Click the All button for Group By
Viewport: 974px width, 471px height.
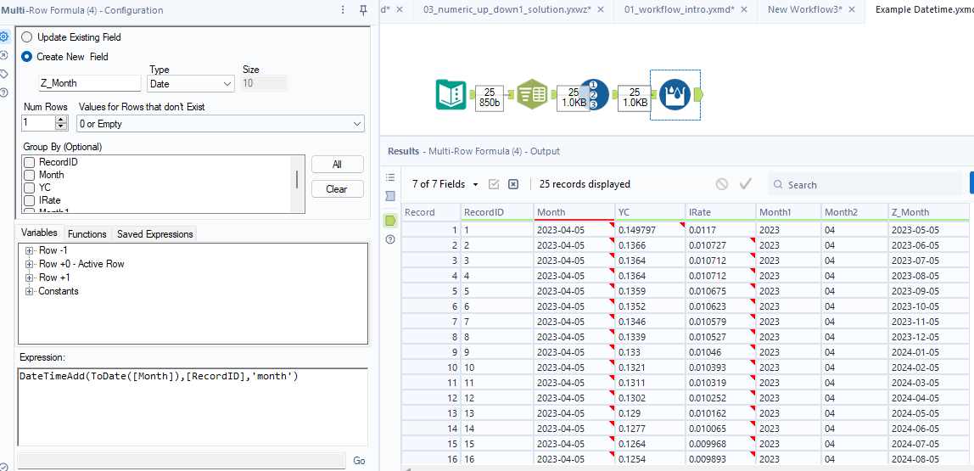coord(337,165)
